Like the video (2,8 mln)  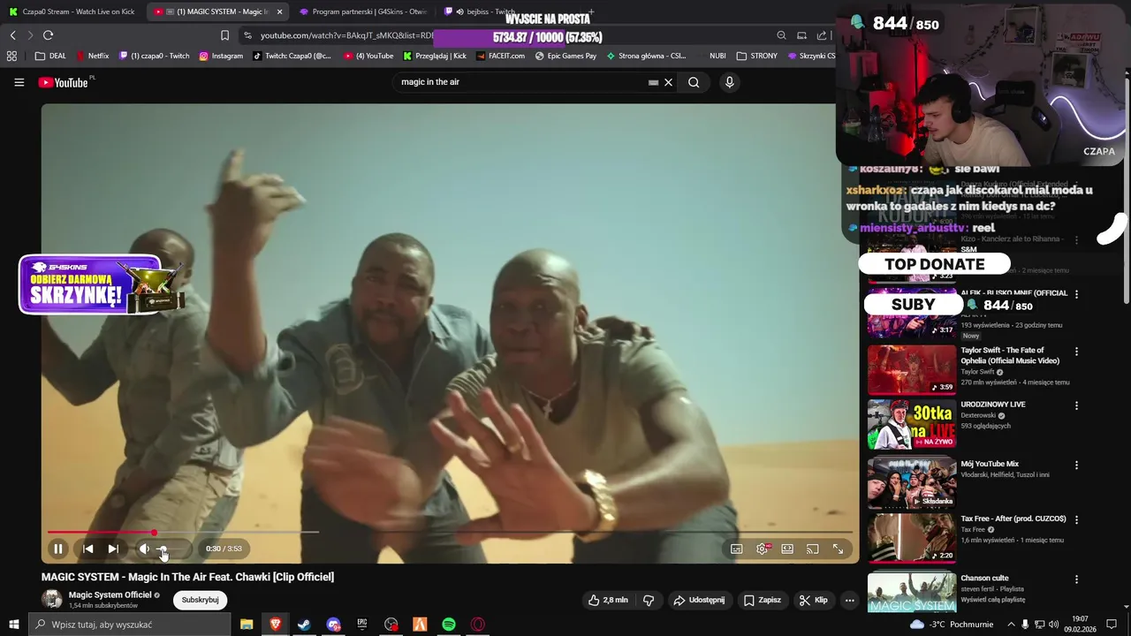coord(608,600)
